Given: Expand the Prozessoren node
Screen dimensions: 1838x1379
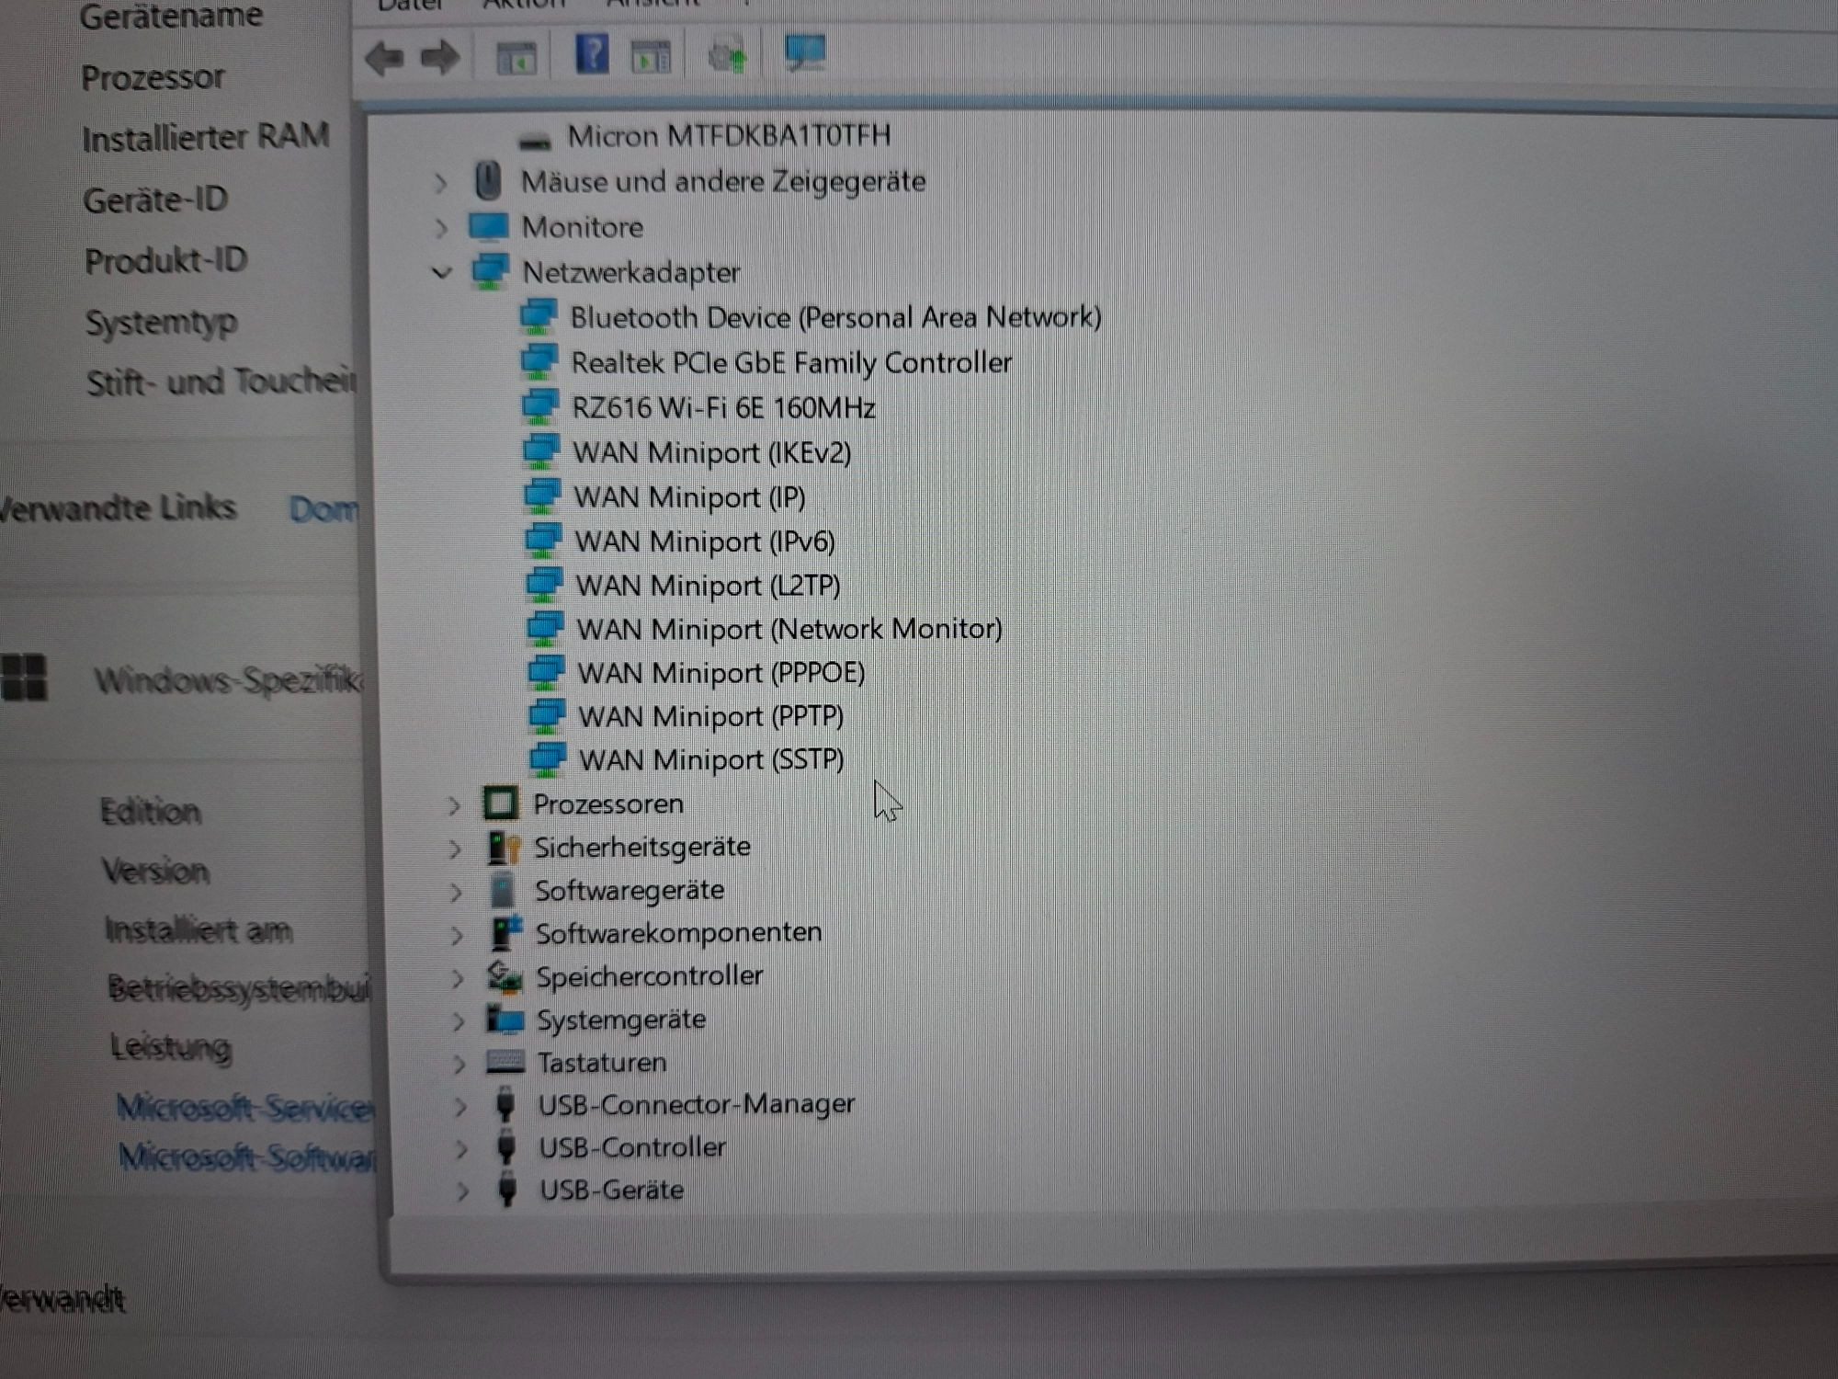Looking at the screenshot, I should click(x=453, y=806).
